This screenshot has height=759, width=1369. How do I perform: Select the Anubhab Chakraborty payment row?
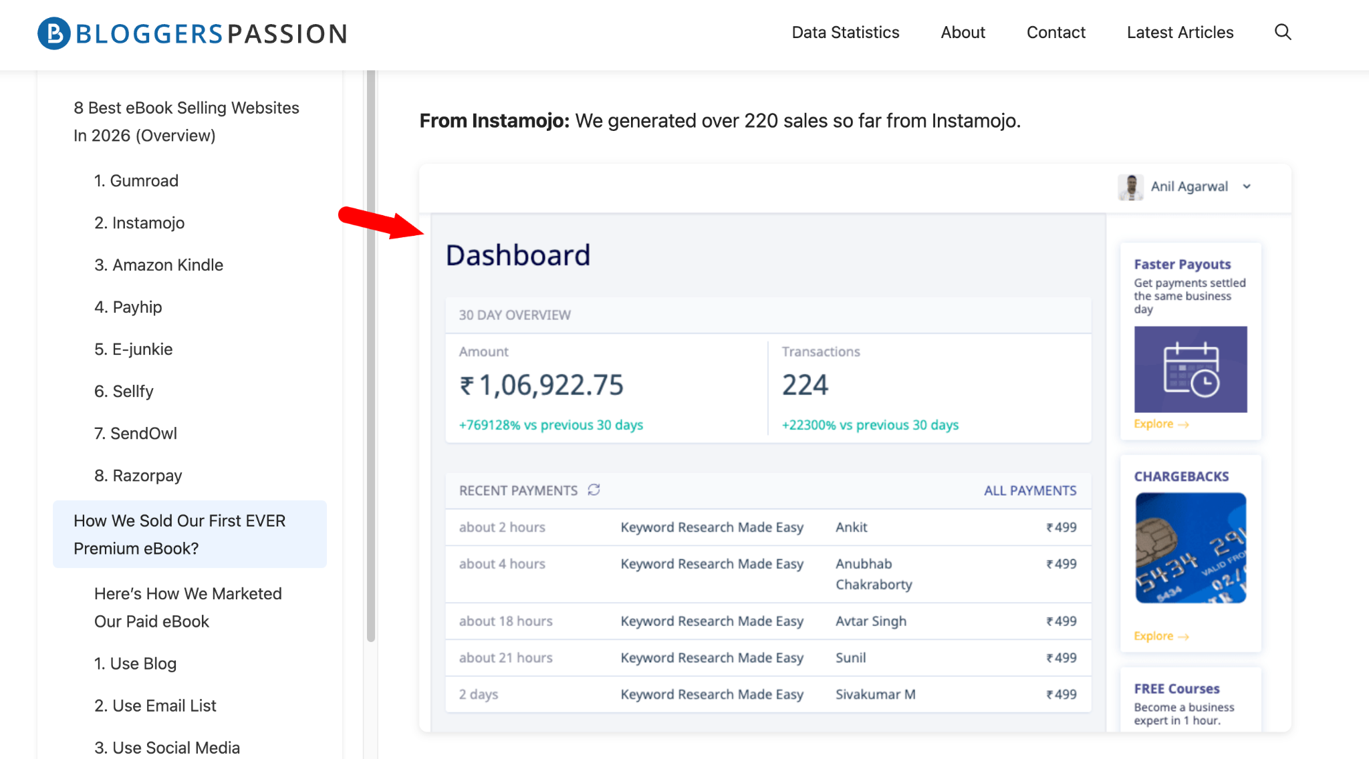coord(768,574)
